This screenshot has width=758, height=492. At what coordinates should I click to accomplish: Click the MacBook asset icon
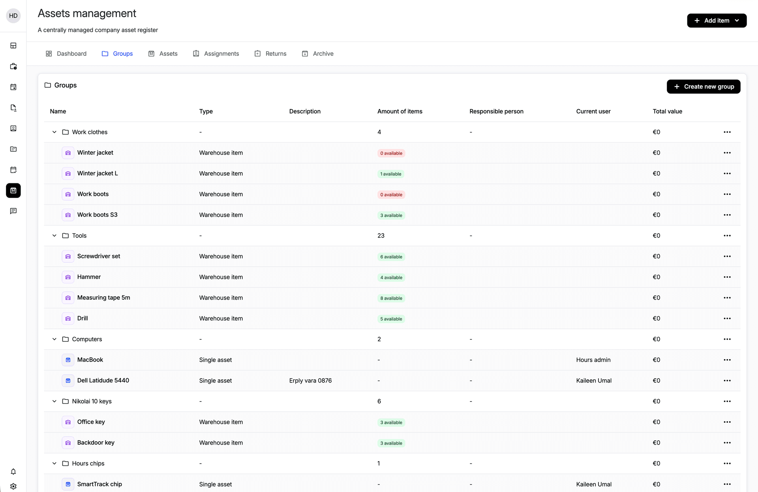click(68, 360)
